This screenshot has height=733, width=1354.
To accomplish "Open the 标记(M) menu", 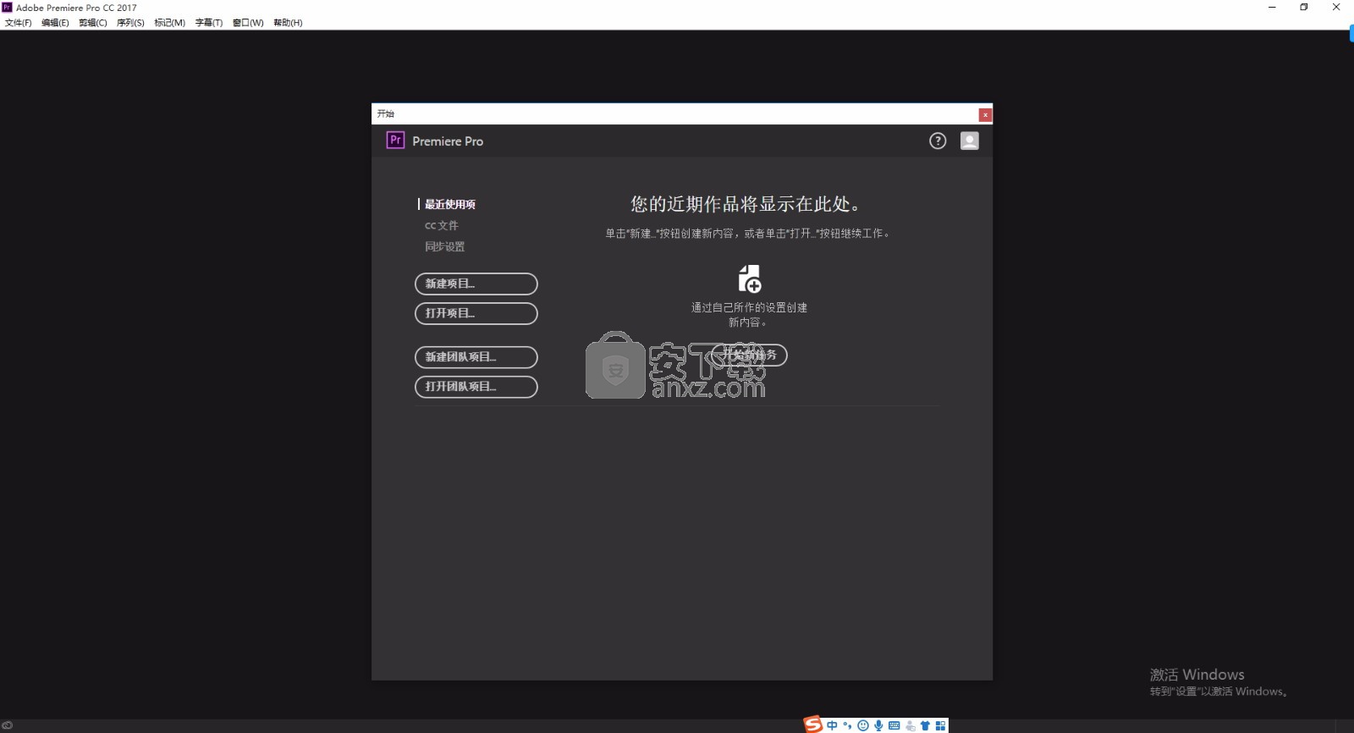I will pos(169,23).
